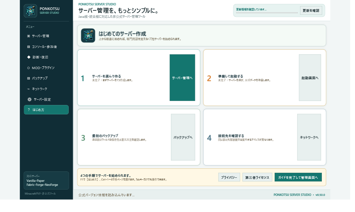Viewport: 355px width, 212px height.
Task: Click the プライバシー button
Action: point(229,177)
